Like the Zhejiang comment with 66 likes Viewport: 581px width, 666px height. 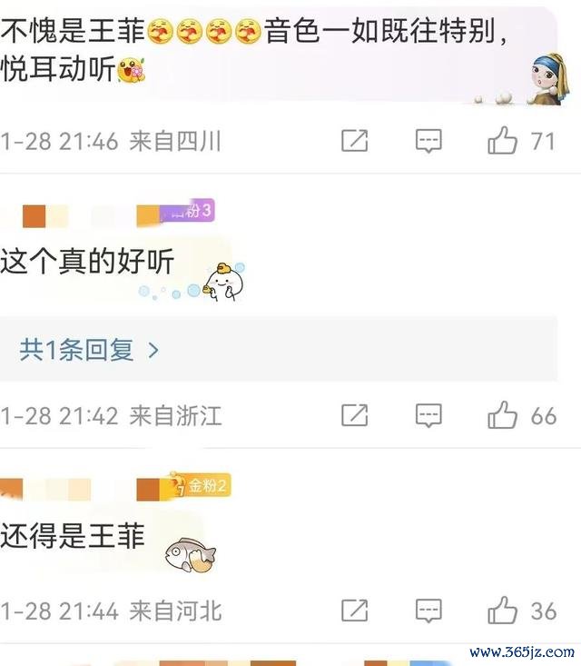coord(502,415)
